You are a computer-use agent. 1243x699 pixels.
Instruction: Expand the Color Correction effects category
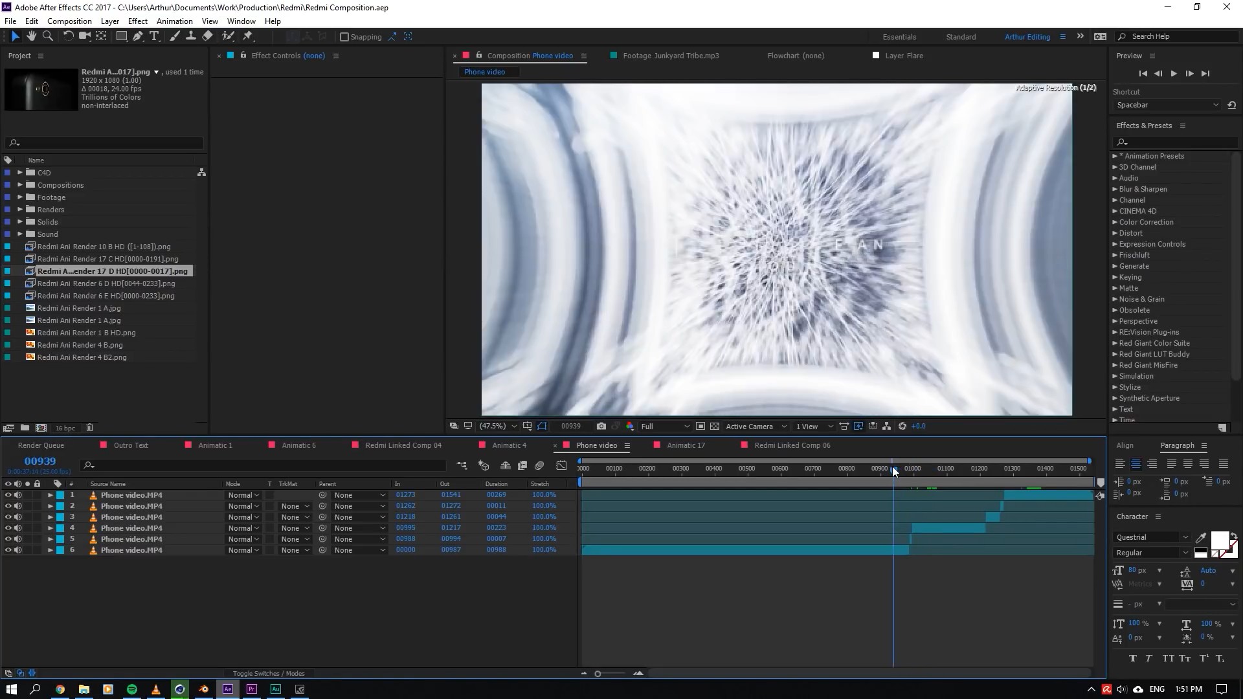(1115, 222)
